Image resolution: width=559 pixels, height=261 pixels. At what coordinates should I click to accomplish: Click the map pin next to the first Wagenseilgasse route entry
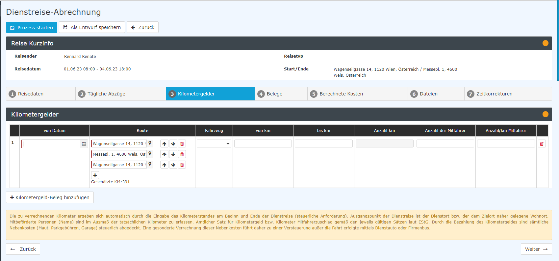point(150,143)
